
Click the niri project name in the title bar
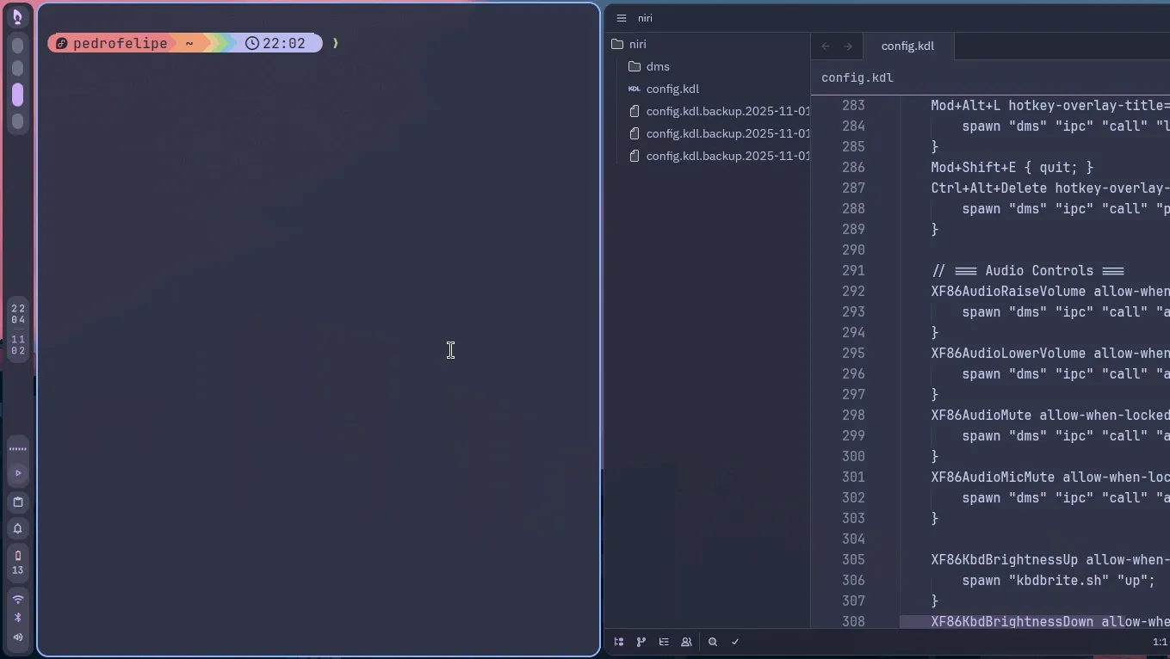(645, 18)
